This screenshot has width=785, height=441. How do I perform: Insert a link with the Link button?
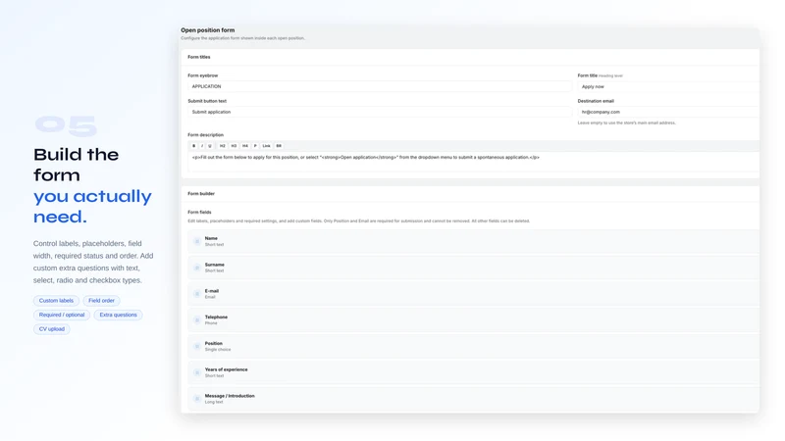(x=266, y=146)
